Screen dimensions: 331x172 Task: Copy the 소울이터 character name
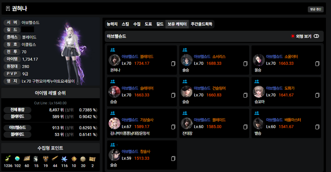coord(317,64)
